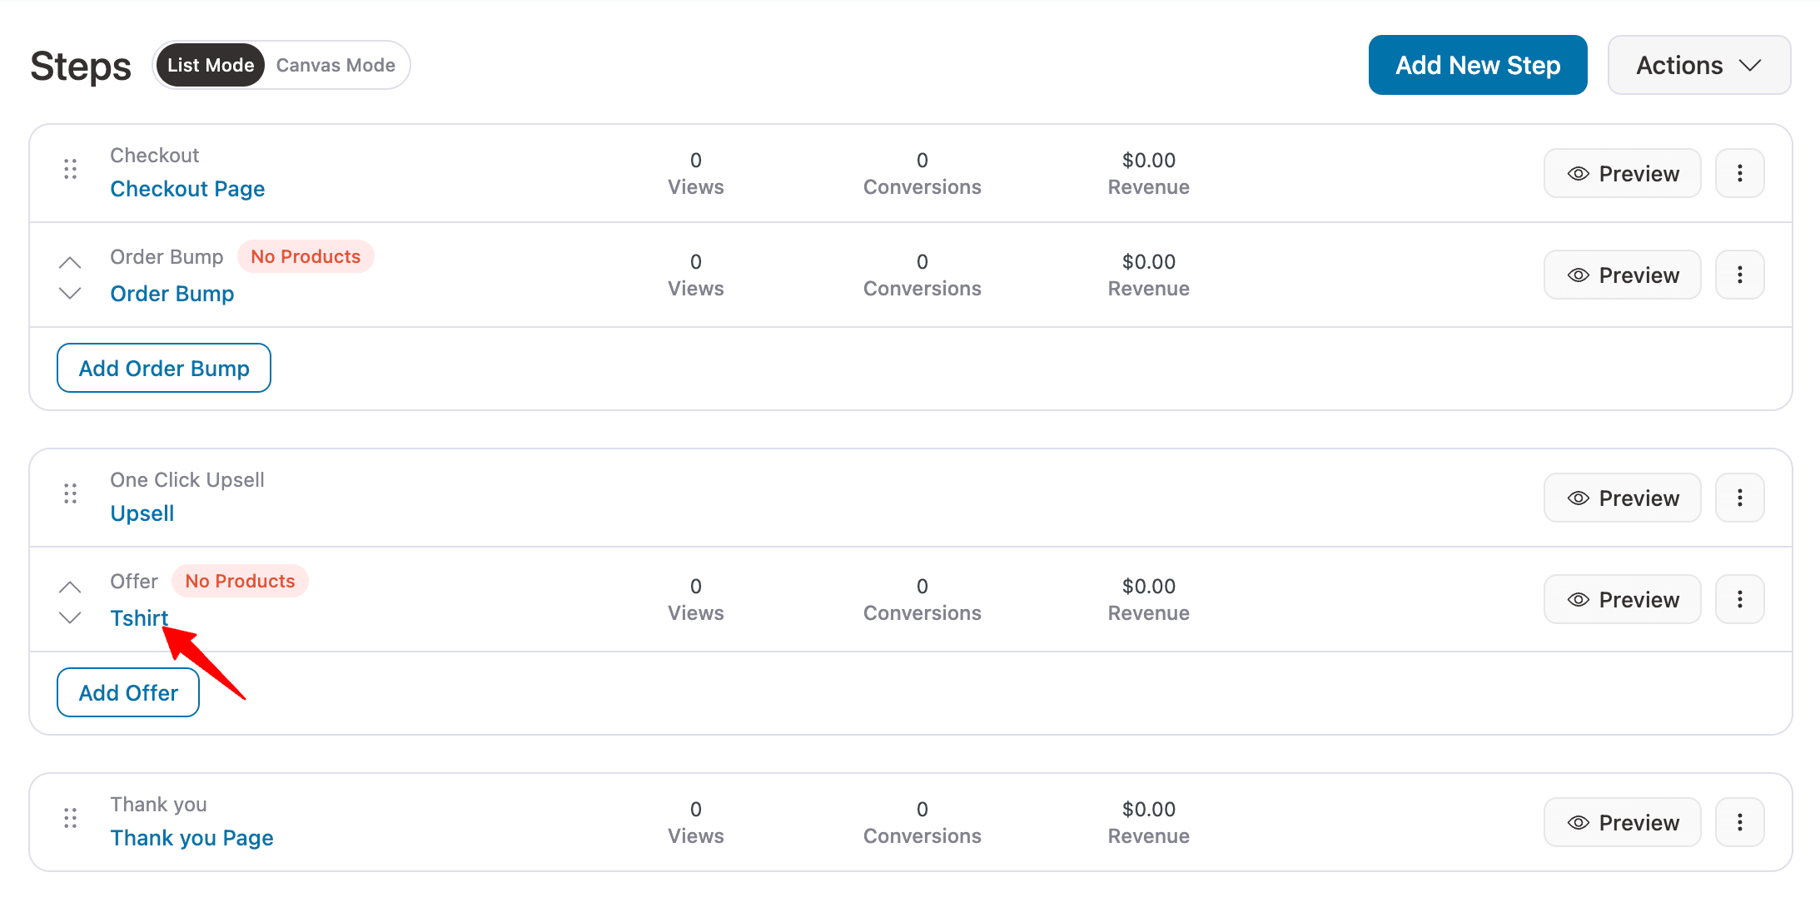Move Order Bump down with arrow

71,293
